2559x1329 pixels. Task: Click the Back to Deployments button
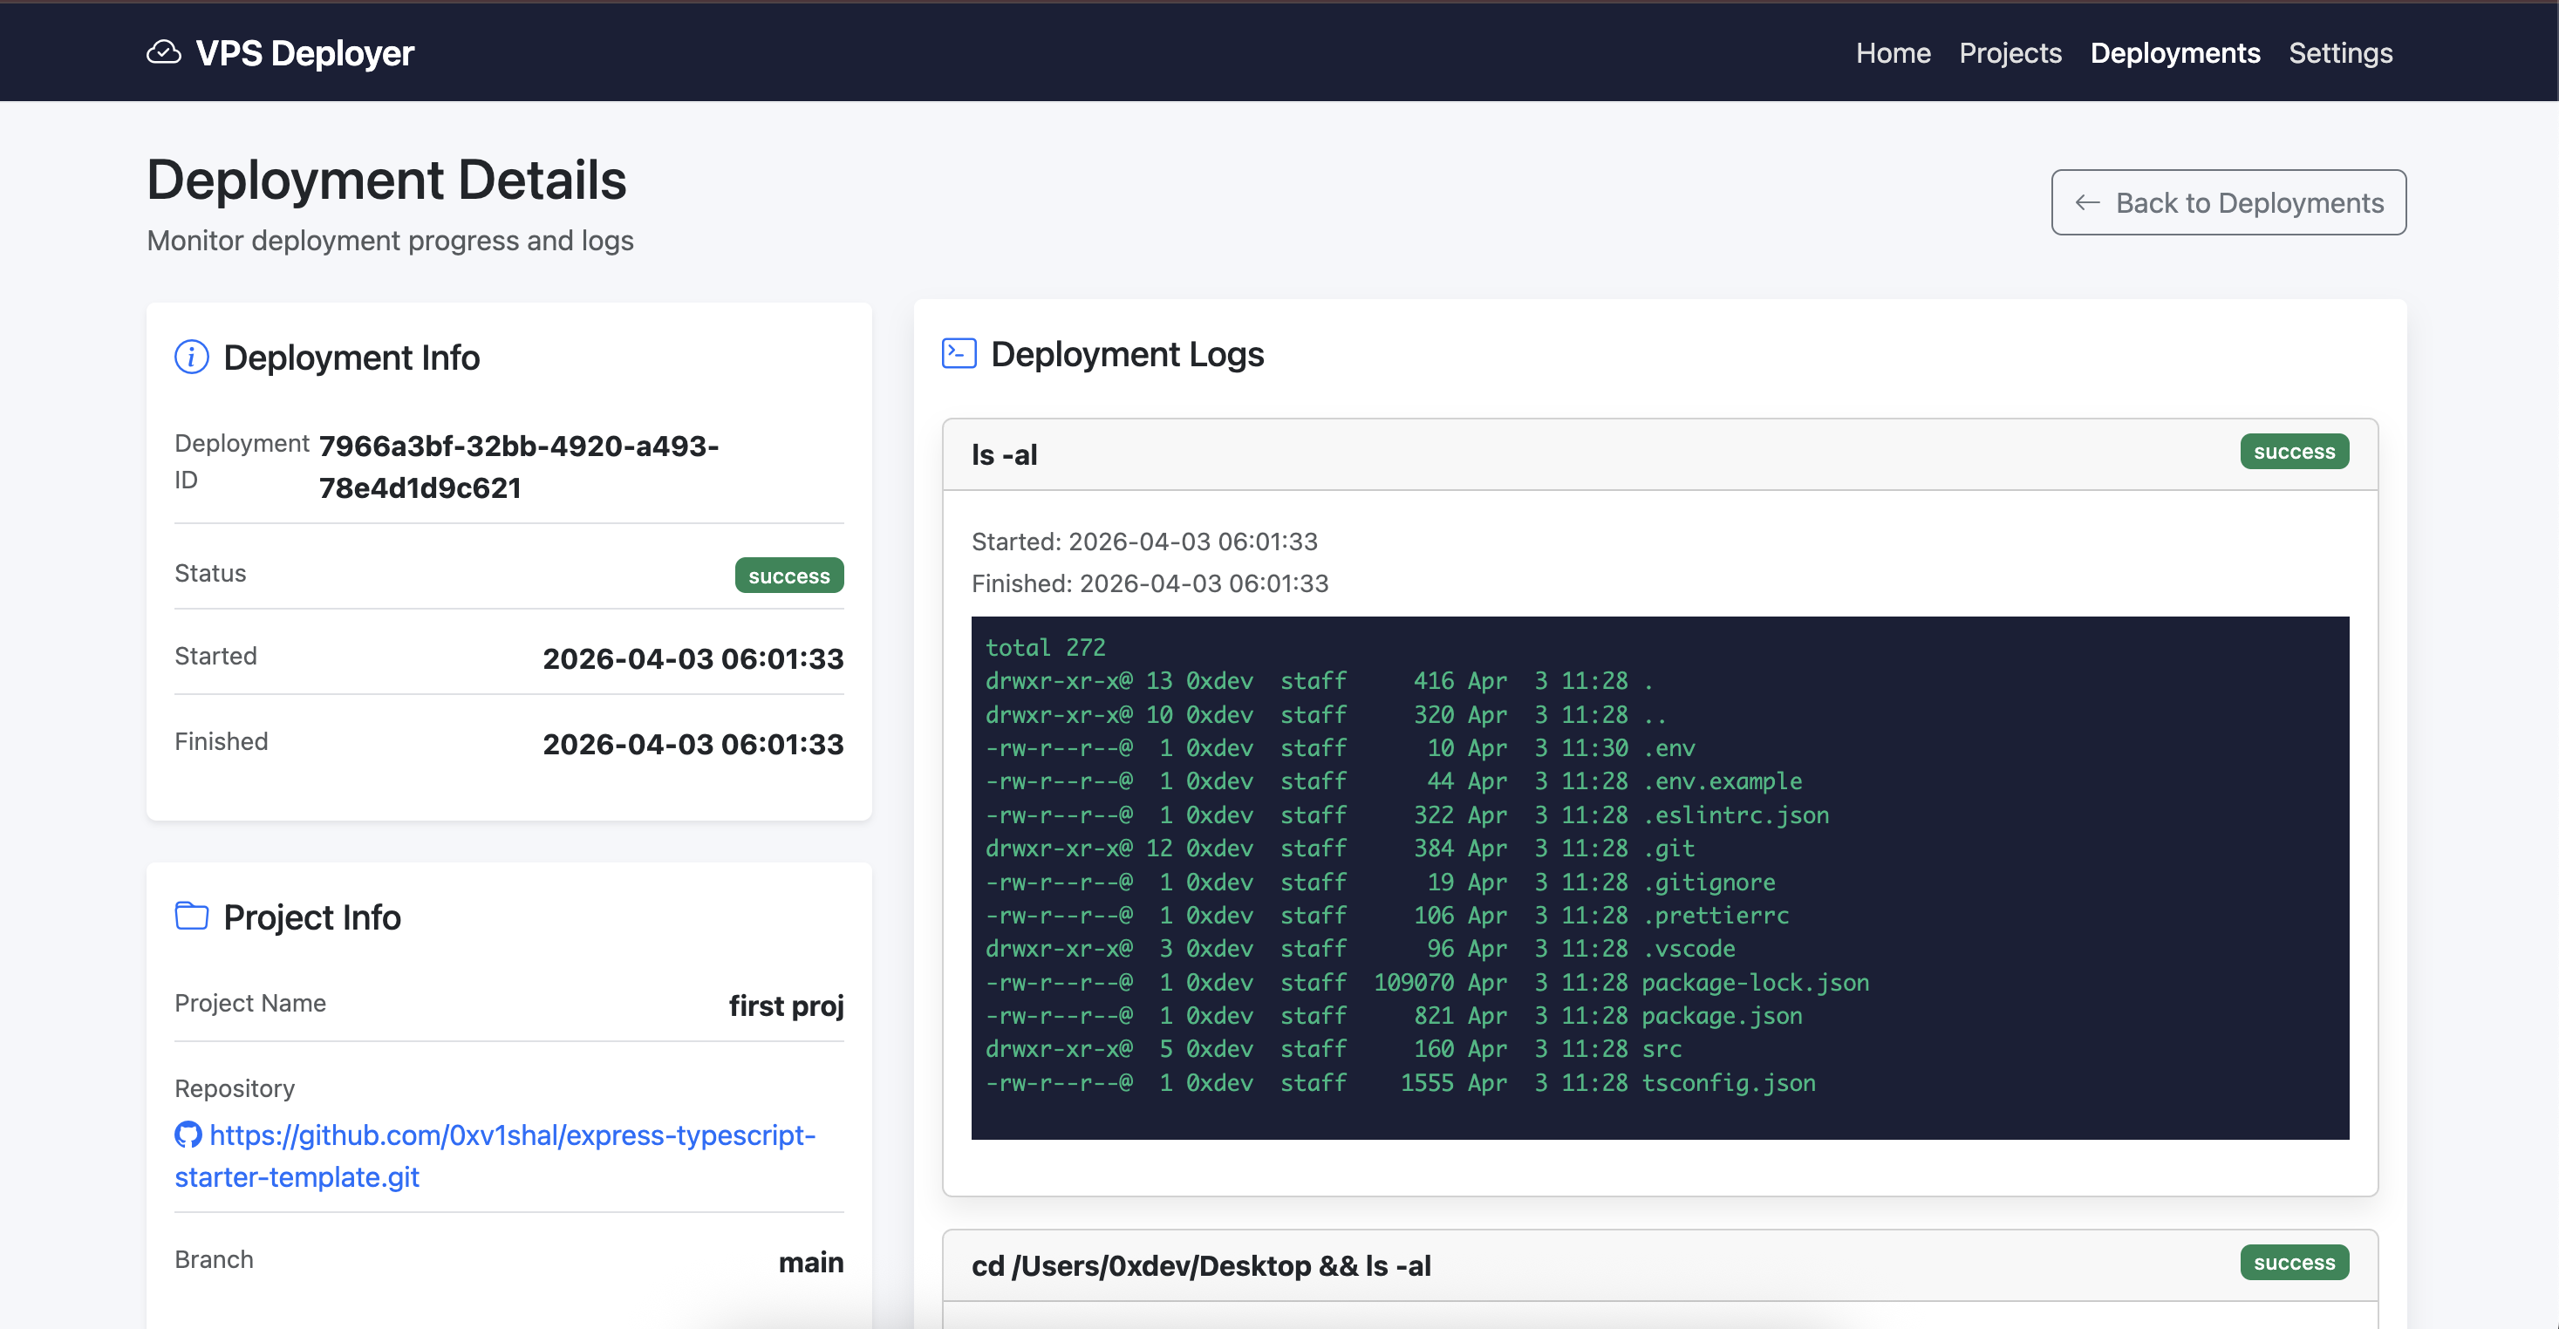(x=2228, y=202)
